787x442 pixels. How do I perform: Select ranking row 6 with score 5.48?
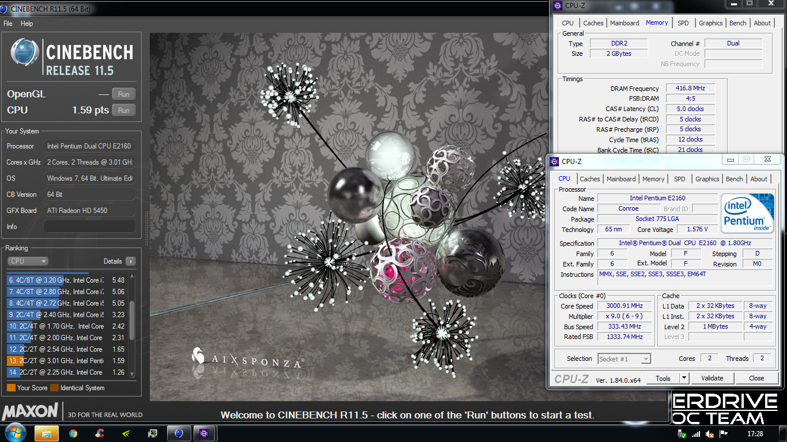point(66,280)
